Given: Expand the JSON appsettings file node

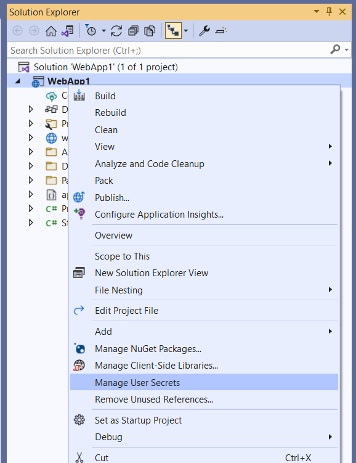Looking at the screenshot, I should click(x=31, y=194).
